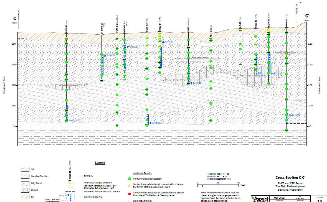Click the red legend circle above cleanup level
327x202 pixels.
click(x=129, y=194)
